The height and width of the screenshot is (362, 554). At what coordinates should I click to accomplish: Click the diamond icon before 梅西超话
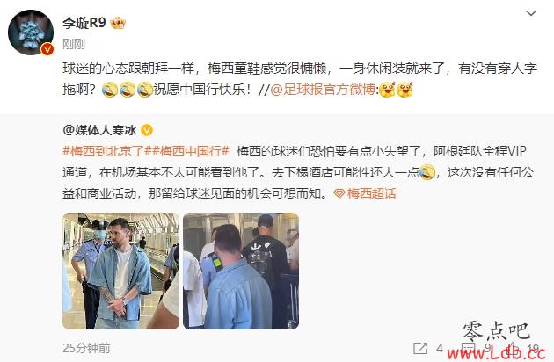[x=339, y=193]
